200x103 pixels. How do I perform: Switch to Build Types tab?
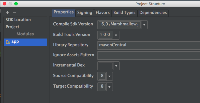point(124,13)
